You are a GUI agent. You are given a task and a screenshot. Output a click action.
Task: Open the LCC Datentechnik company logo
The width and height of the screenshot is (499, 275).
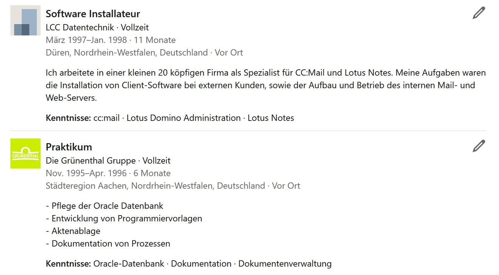(x=25, y=20)
